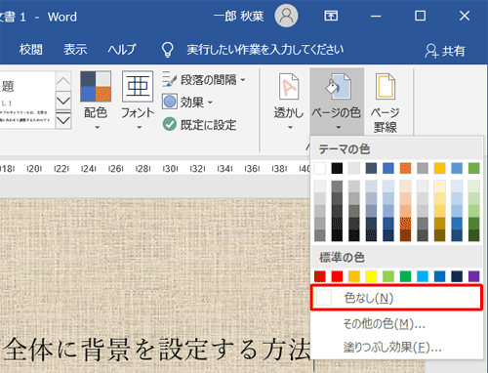Expand the 効果 dropdown arrow
The image size is (488, 373).
[210, 103]
